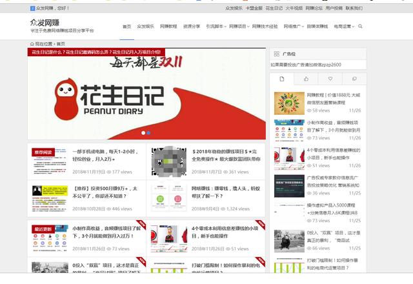Click the 推荐阅读 labeled article thumbnail
Viewport: 413px width, 284px height.
coord(50,161)
